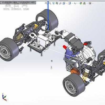Expand the Hide/Show Items dropdown arrow
This screenshot has height=105, width=105.
coord(78,3)
